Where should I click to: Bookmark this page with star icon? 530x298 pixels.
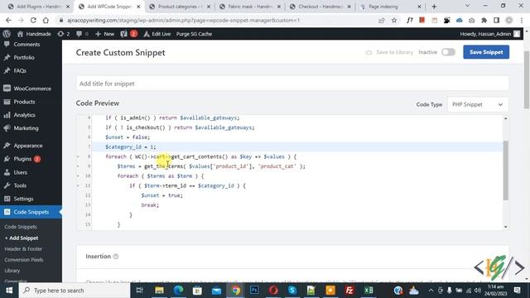[x=394, y=20]
